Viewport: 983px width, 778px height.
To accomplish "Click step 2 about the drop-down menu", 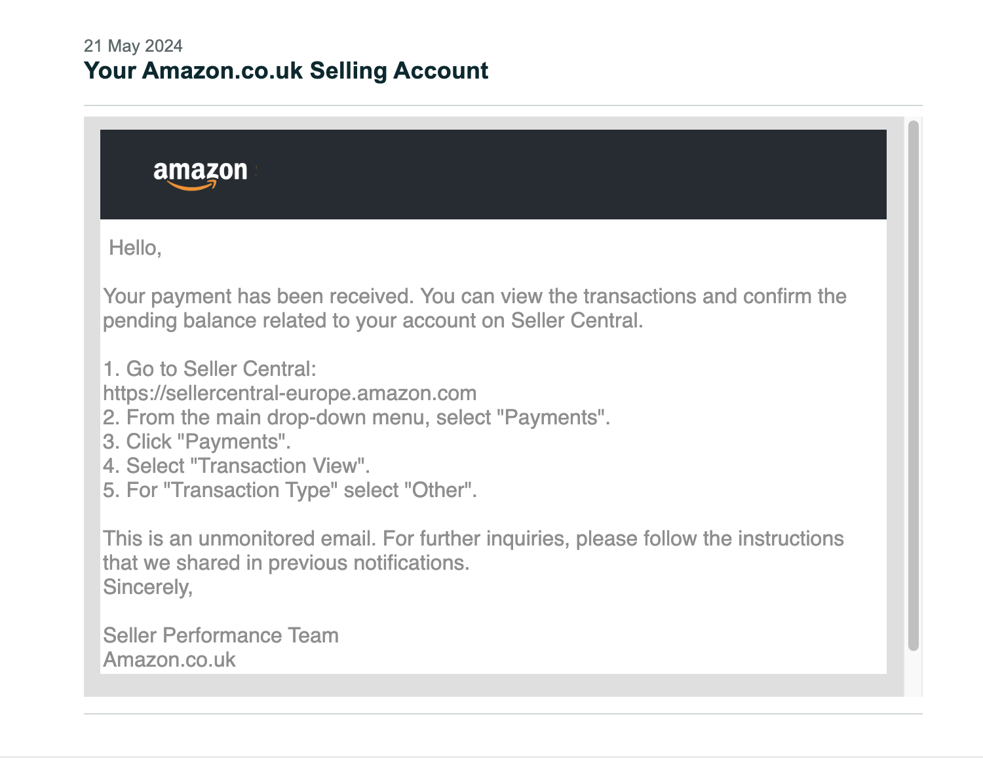I will [357, 417].
